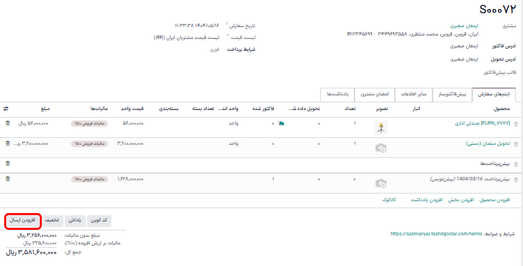Click the افزودن یادداشت link

pyautogui.click(x=426, y=200)
